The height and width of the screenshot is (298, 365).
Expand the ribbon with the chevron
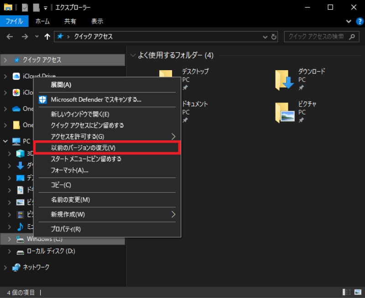[349, 21]
